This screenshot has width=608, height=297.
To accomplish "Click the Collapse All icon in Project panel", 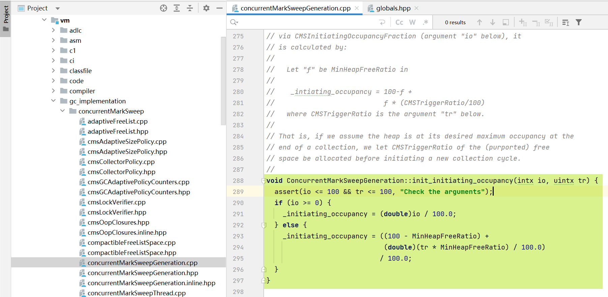I will [x=190, y=8].
